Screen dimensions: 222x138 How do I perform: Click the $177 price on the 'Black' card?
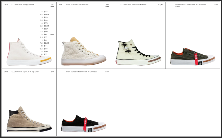(x=107, y=72)
